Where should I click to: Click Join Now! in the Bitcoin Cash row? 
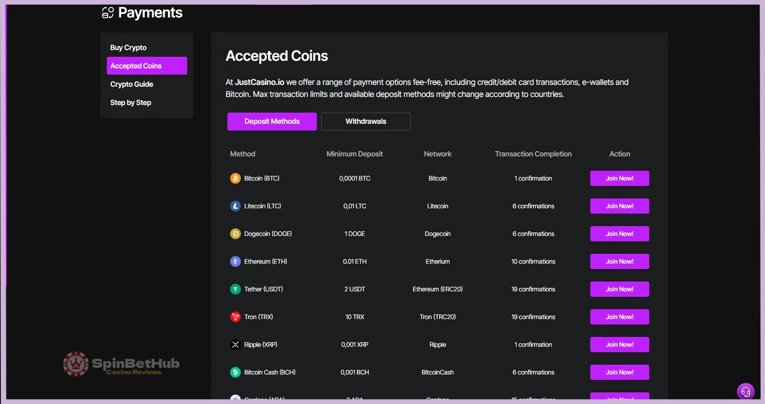[620, 372]
